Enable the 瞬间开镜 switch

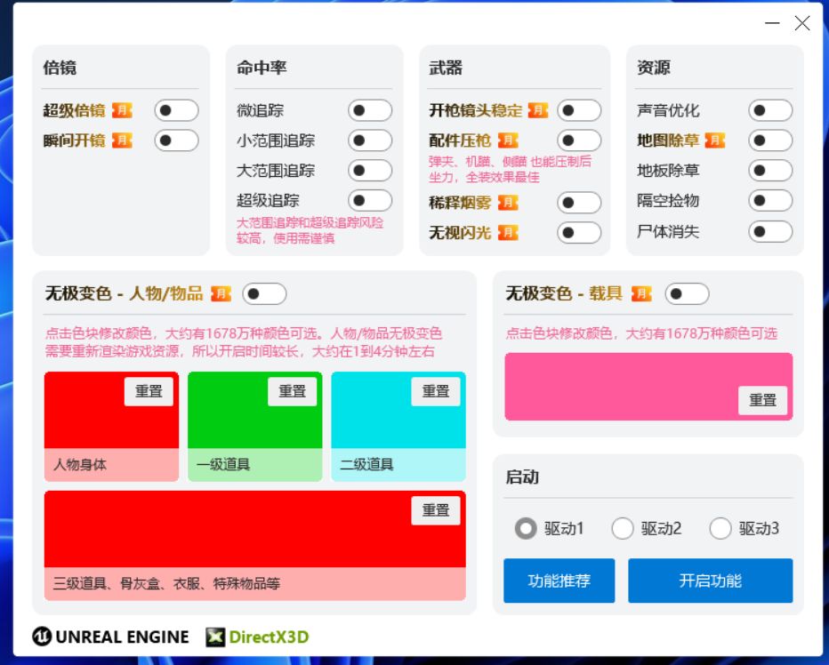click(x=177, y=140)
